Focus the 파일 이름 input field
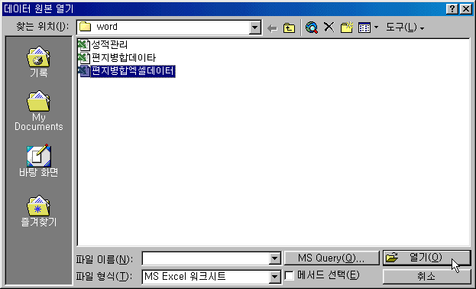Viewport: 476px width, 289px height. pos(206,258)
